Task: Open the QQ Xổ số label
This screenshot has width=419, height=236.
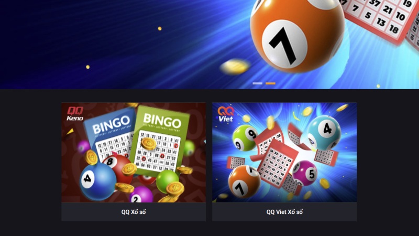Action: (x=134, y=212)
